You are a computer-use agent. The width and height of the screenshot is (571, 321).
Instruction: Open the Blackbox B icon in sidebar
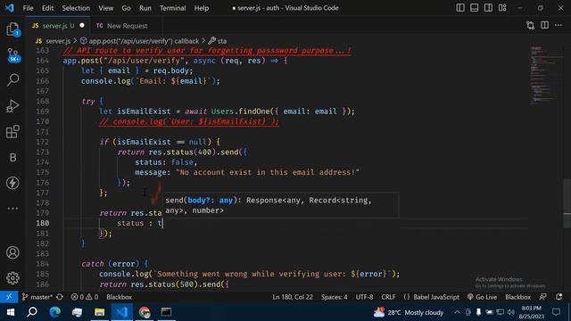[x=12, y=157]
